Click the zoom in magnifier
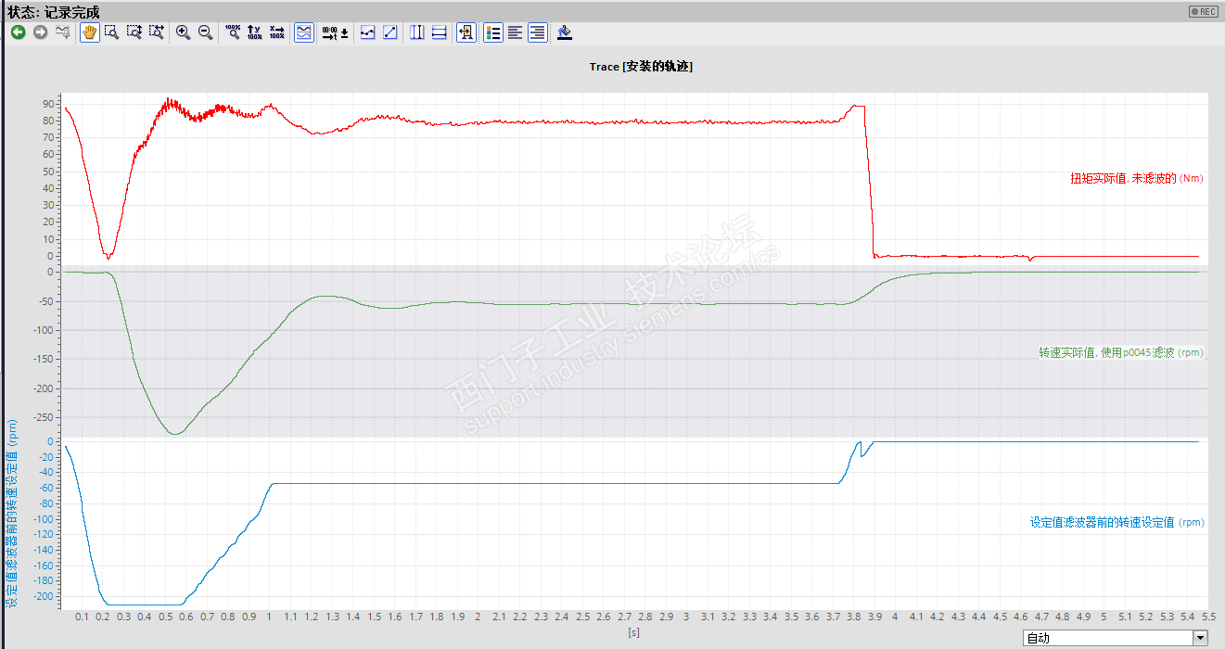This screenshot has width=1225, height=649. pyautogui.click(x=184, y=32)
